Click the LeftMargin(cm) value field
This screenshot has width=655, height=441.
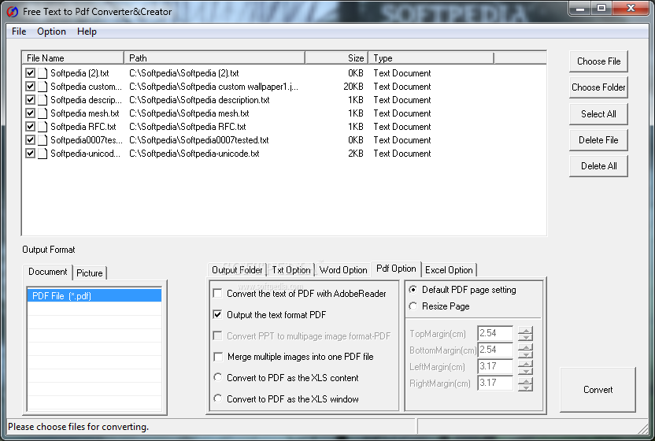(495, 367)
